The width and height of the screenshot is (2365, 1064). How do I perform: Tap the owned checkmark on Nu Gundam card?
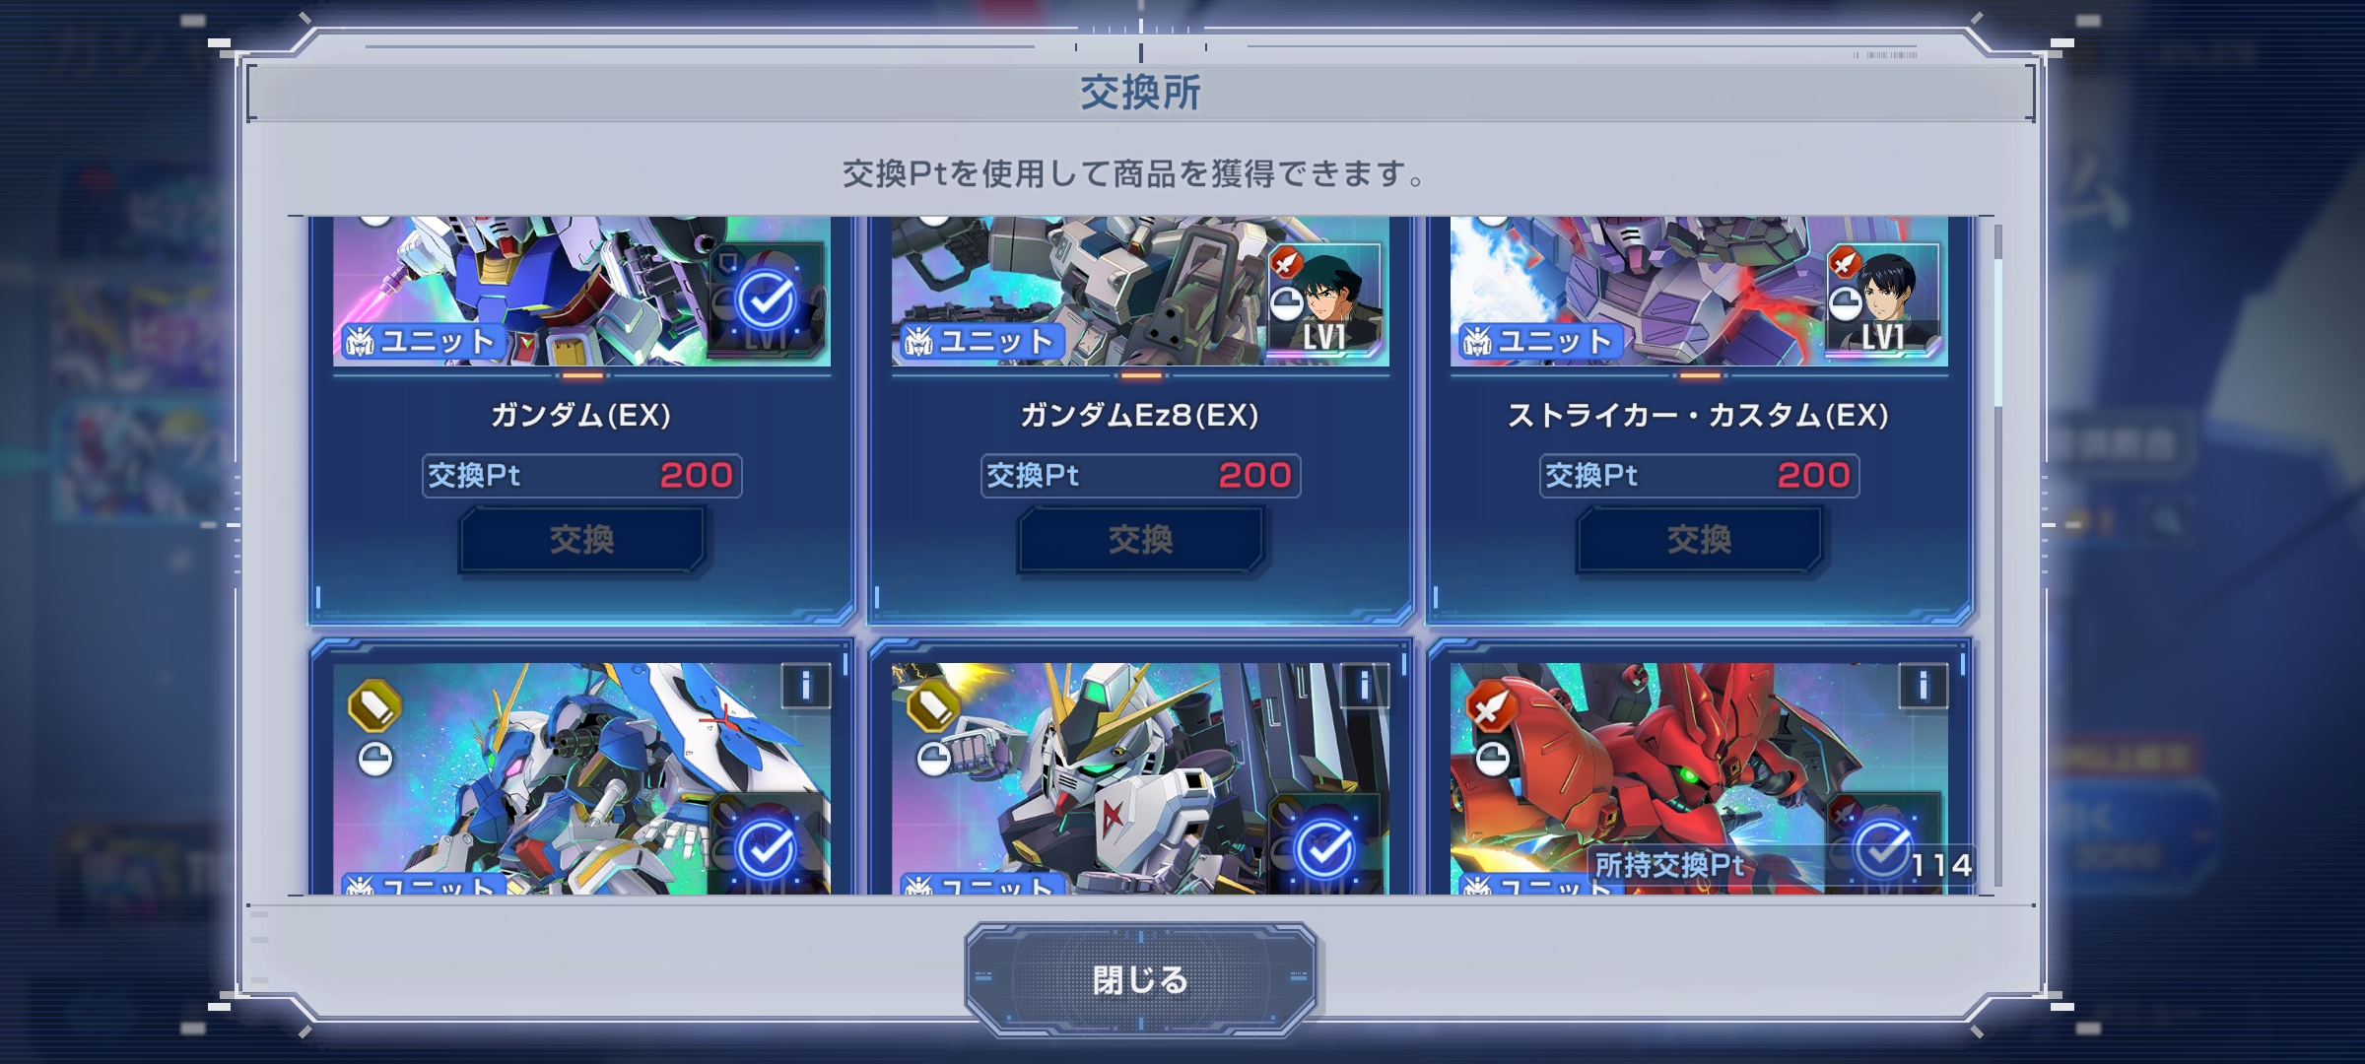pyautogui.click(x=1324, y=848)
